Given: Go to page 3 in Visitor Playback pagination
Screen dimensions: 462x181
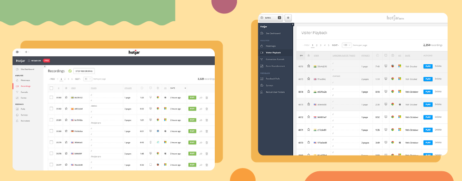Looking at the screenshot, I should pyautogui.click(x=321, y=45).
